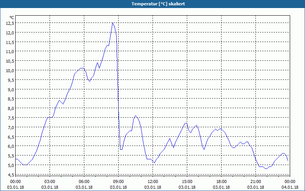The image size is (305, 191).
Task: Select the 06:00 time label
Action: point(84,182)
